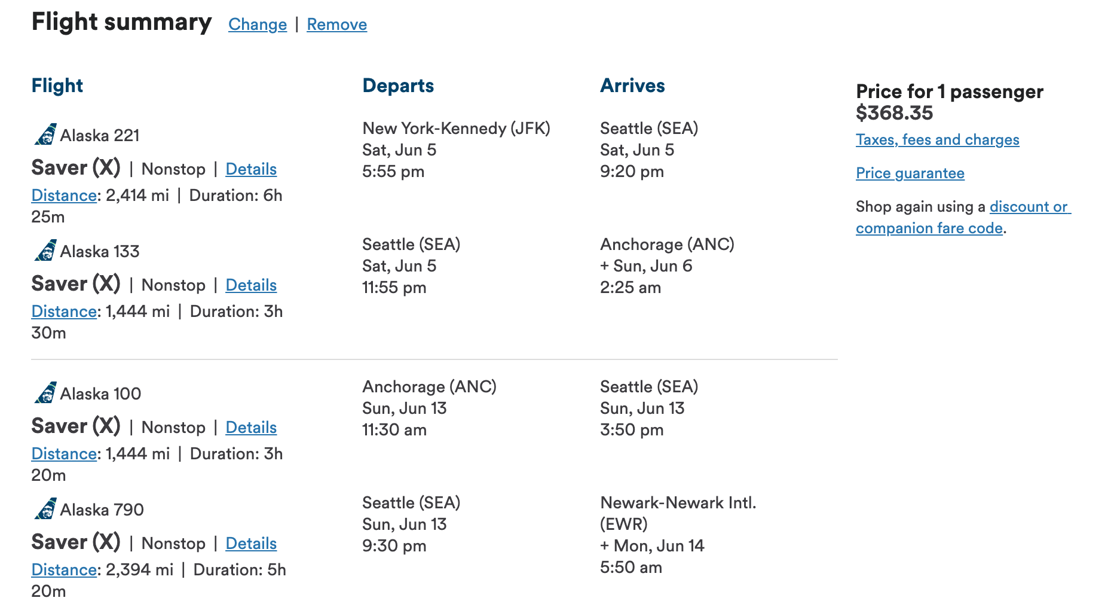The height and width of the screenshot is (610, 1114).
Task: View Details for Alaska 100 flight
Action: (x=251, y=428)
